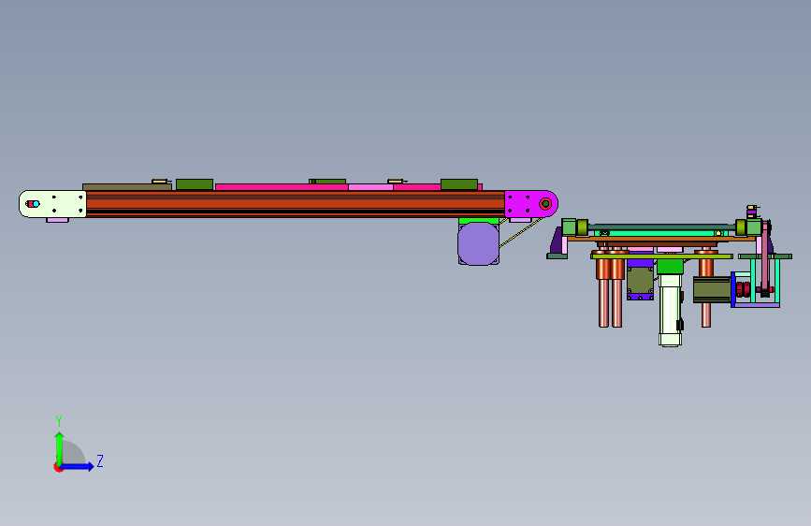Pick the bright green block above the white cylinder
This screenshot has width=811, height=526.
(670, 267)
